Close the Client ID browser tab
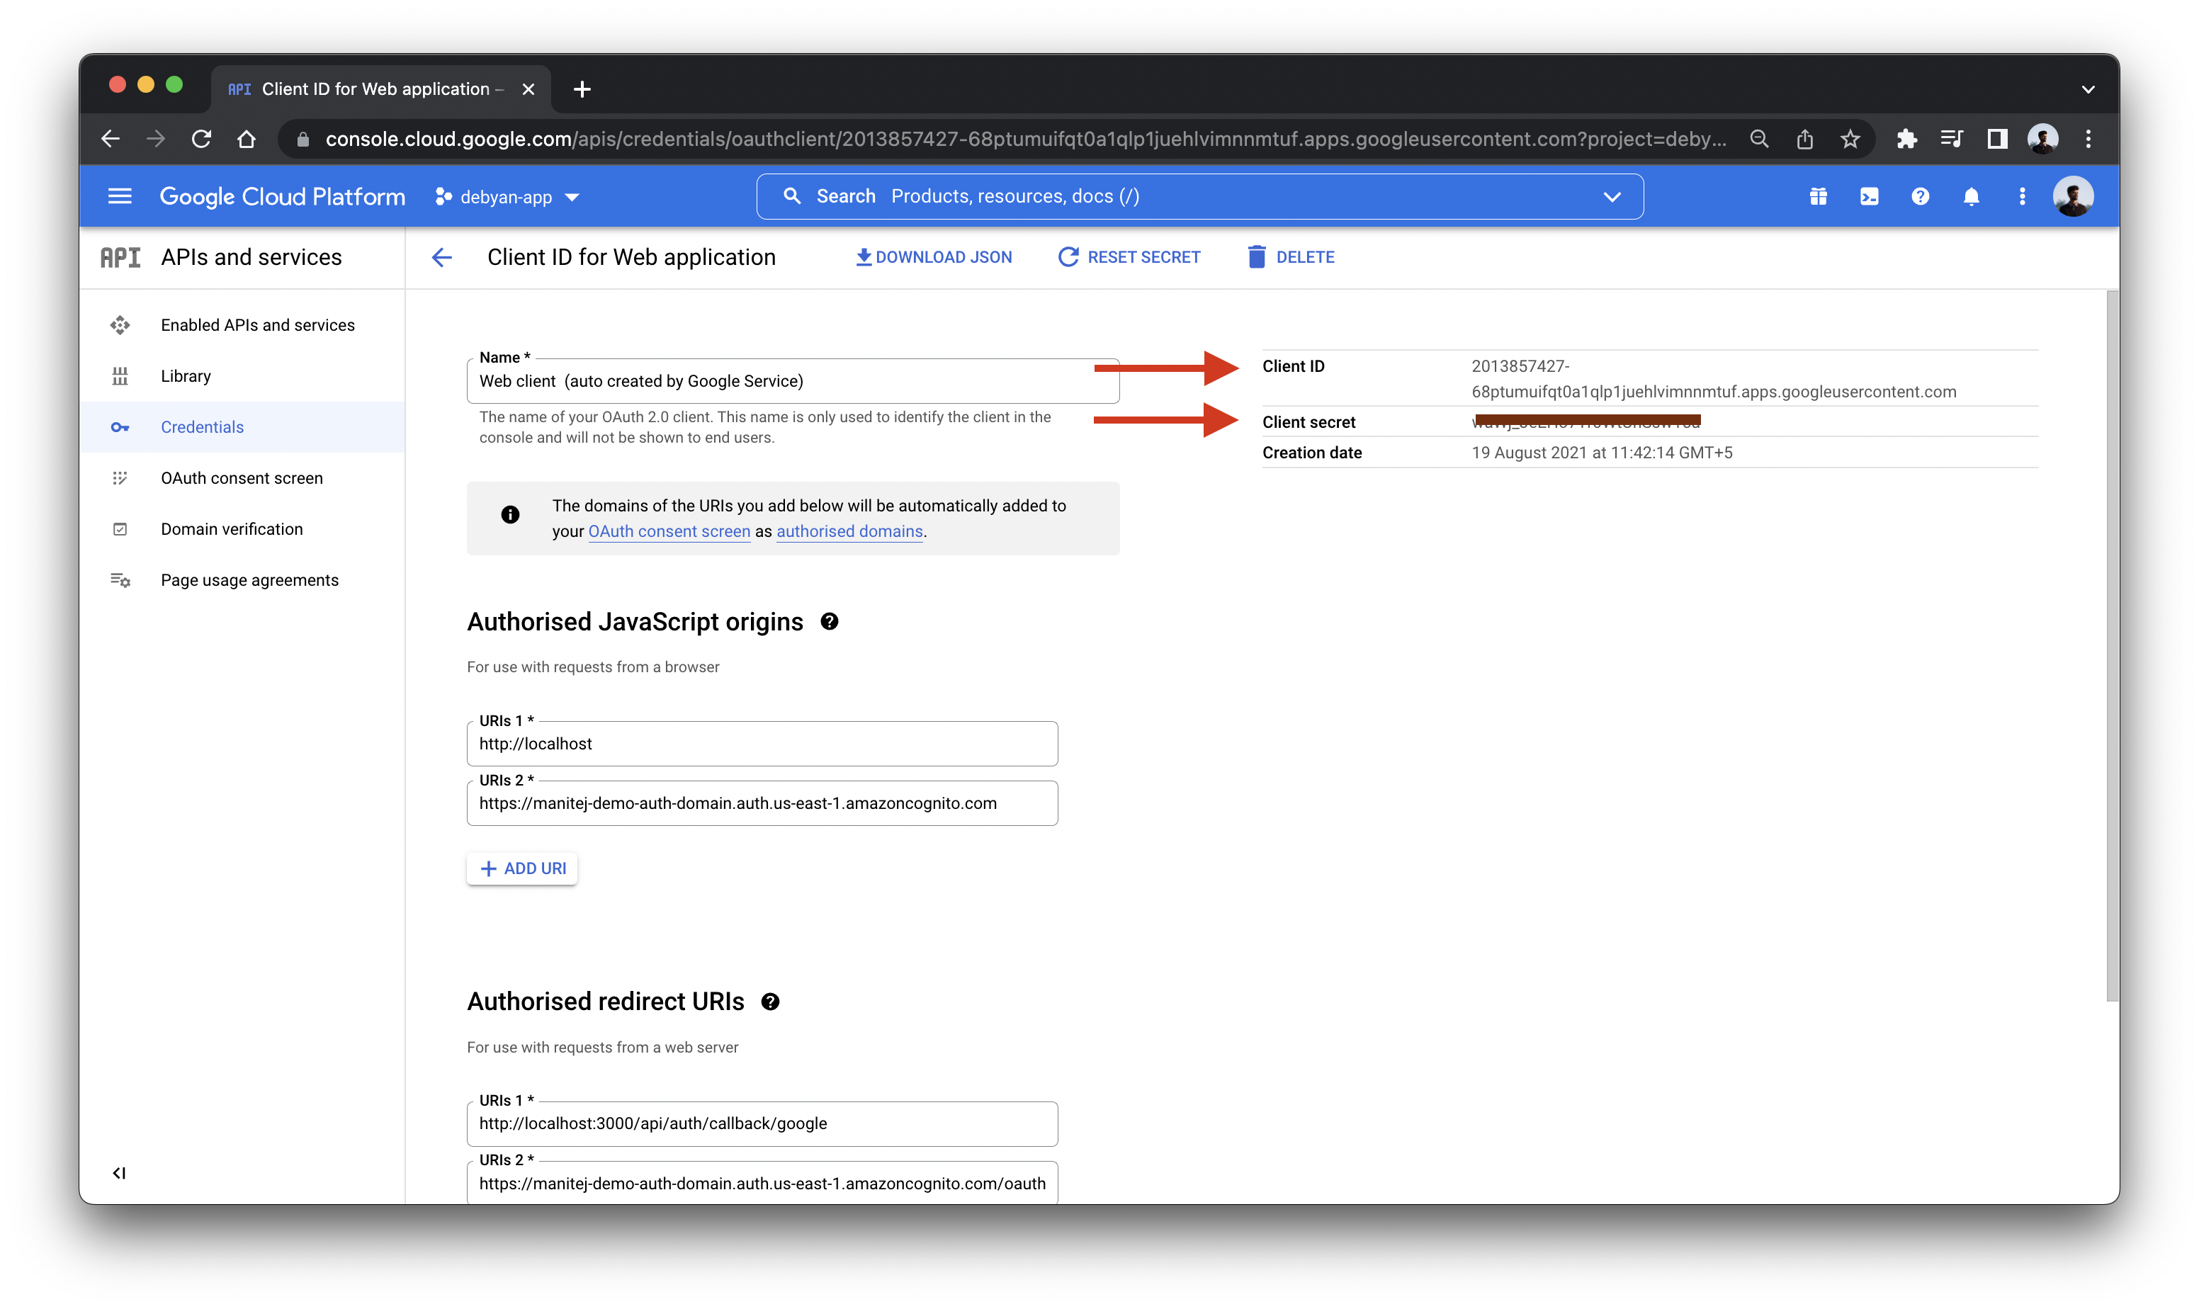This screenshot has width=2199, height=1309. click(528, 89)
